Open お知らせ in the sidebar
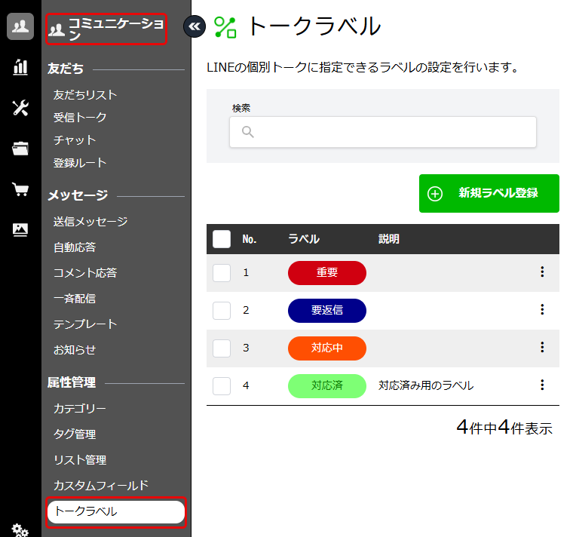 click(x=75, y=350)
